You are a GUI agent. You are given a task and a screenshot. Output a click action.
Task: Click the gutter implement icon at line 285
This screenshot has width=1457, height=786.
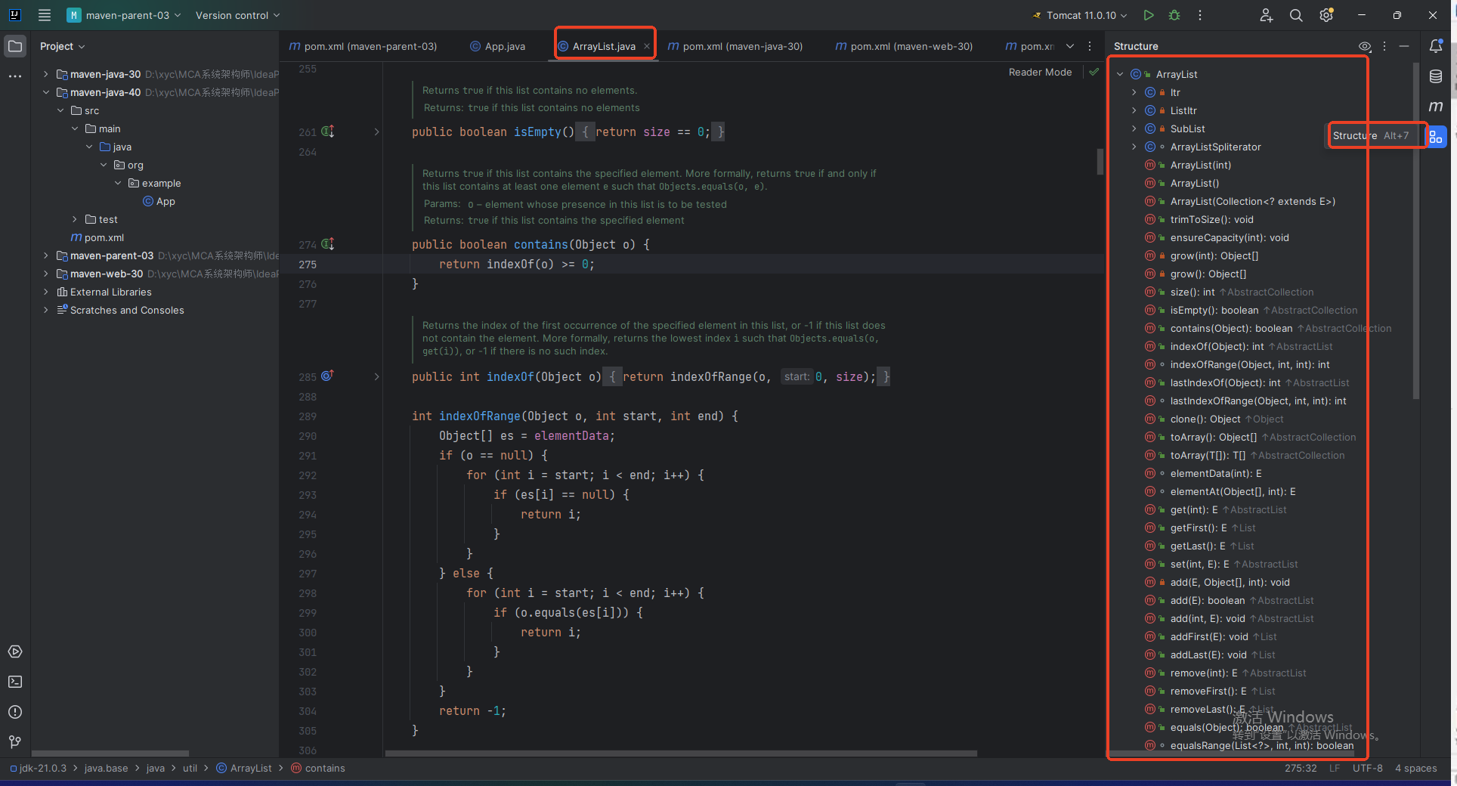click(328, 376)
